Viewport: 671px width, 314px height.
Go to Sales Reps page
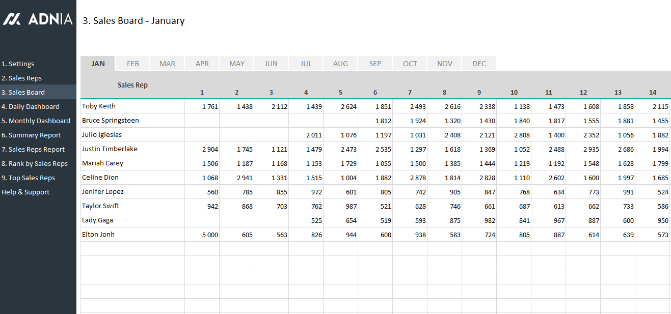(21, 78)
